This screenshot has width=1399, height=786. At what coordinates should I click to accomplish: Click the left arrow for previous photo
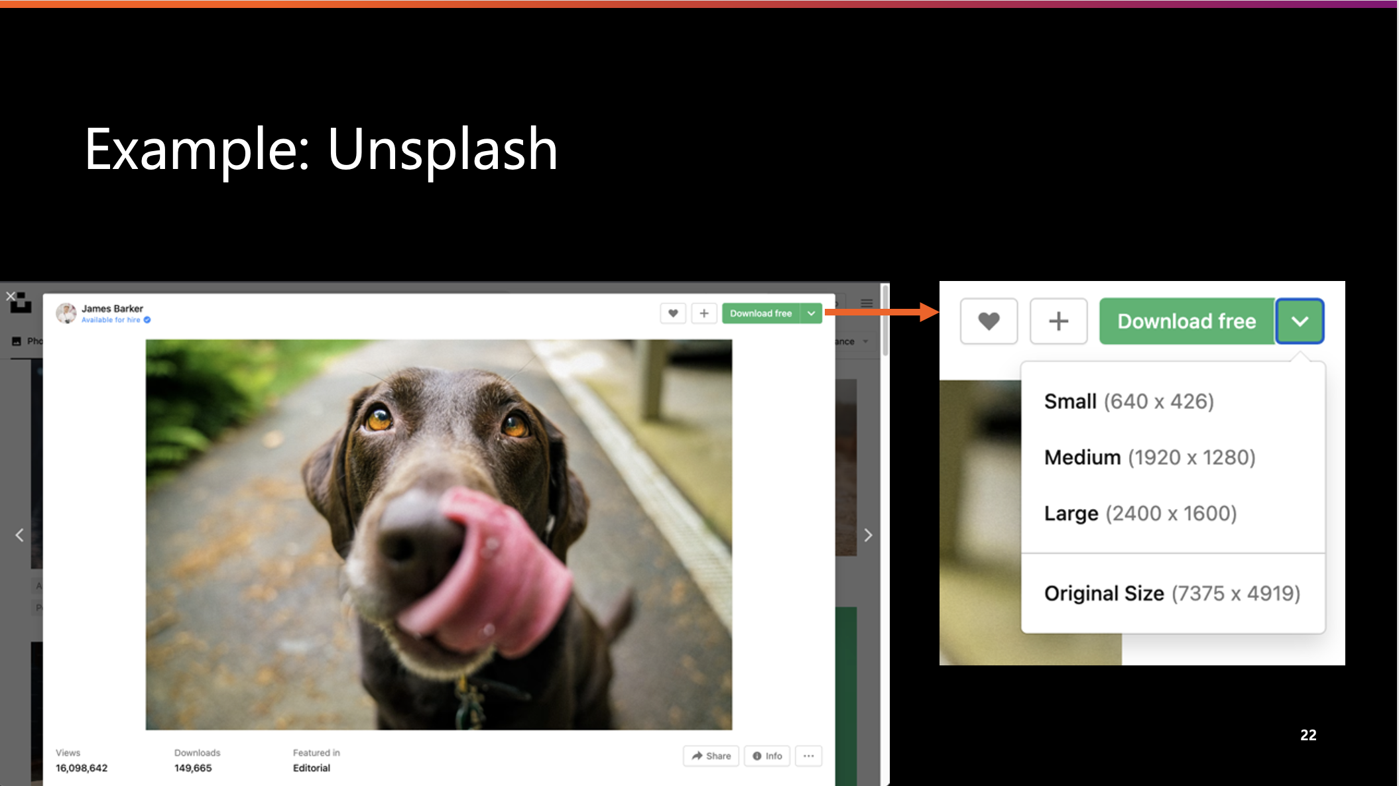(19, 535)
